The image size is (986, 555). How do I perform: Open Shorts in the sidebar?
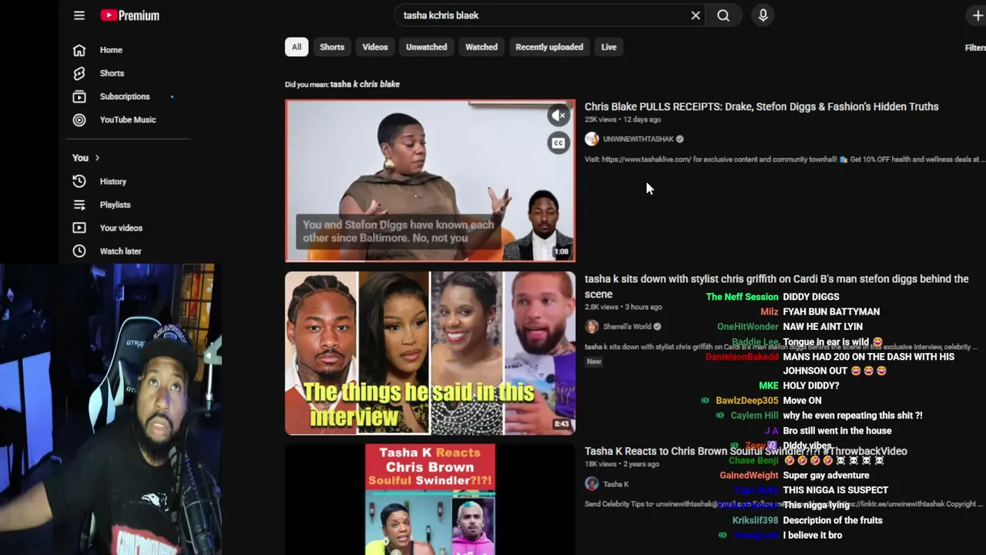click(110, 73)
